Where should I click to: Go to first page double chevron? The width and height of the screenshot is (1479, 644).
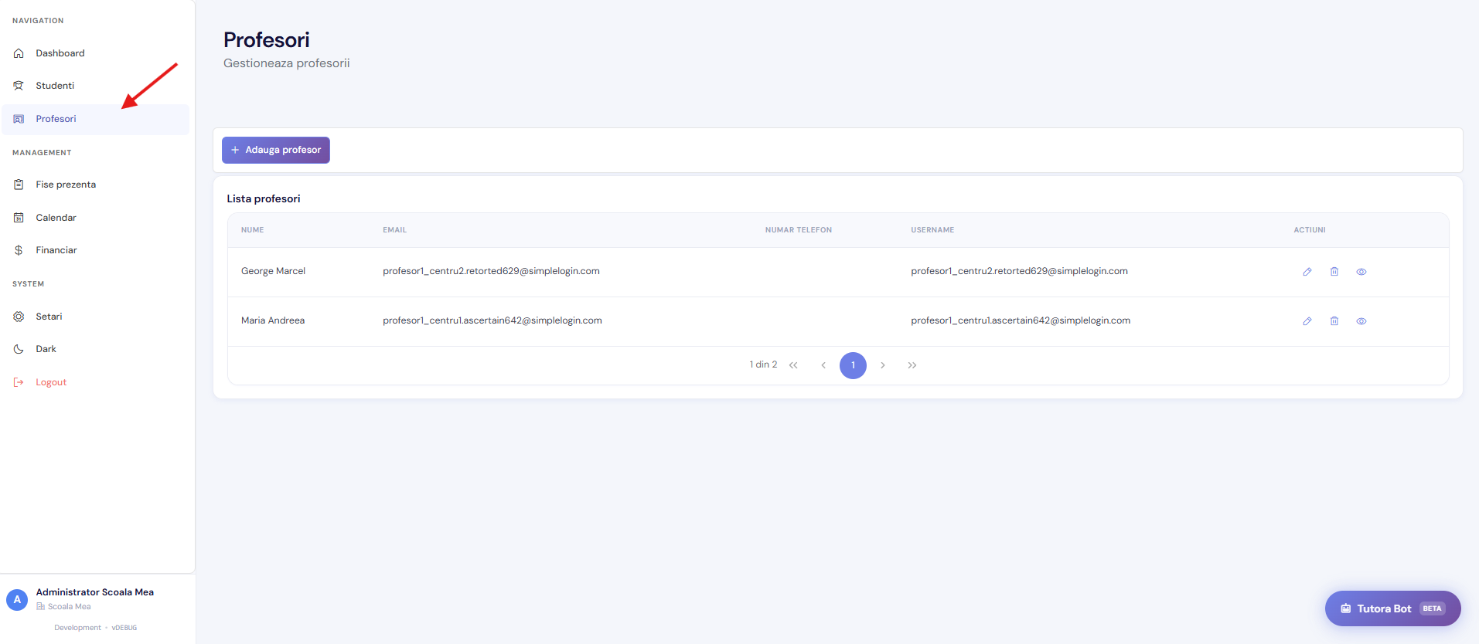pos(793,365)
